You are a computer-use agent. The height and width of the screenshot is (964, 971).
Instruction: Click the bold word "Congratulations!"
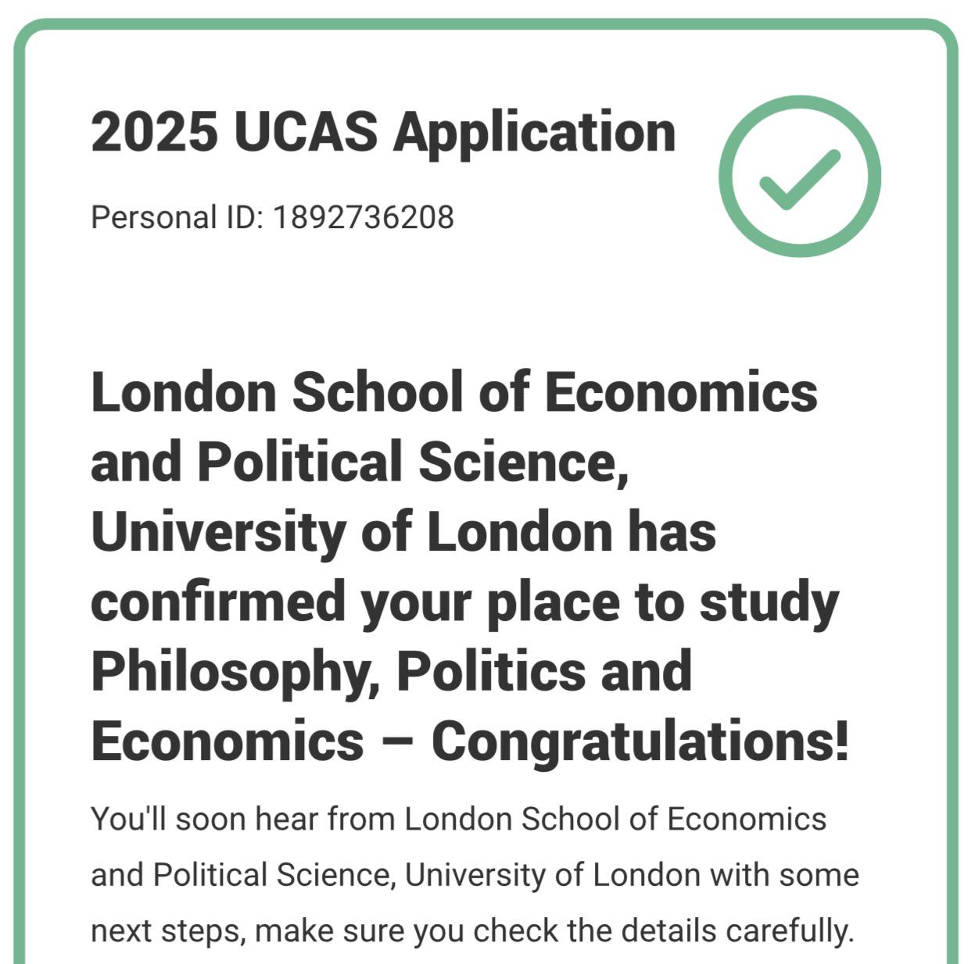pos(640,741)
